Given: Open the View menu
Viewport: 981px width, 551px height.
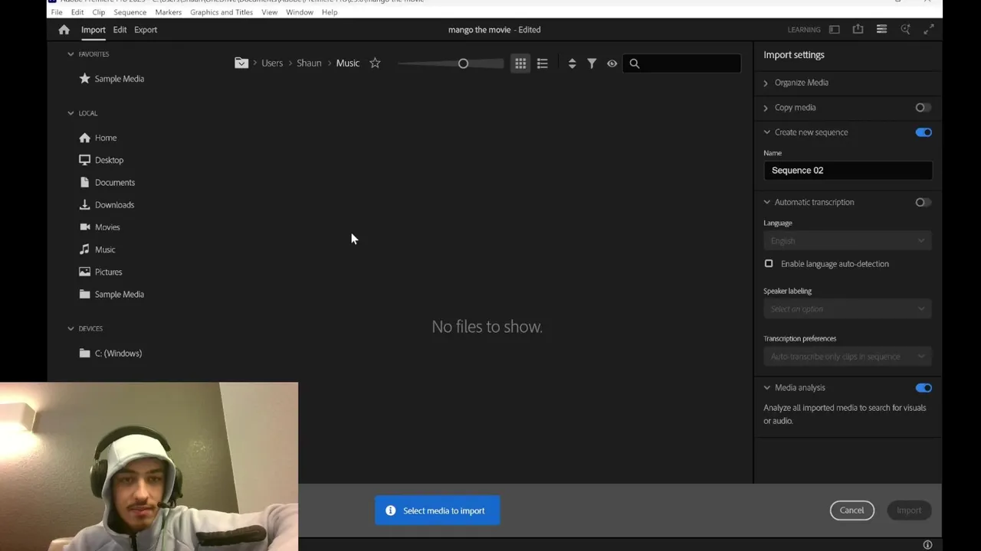Looking at the screenshot, I should (269, 12).
